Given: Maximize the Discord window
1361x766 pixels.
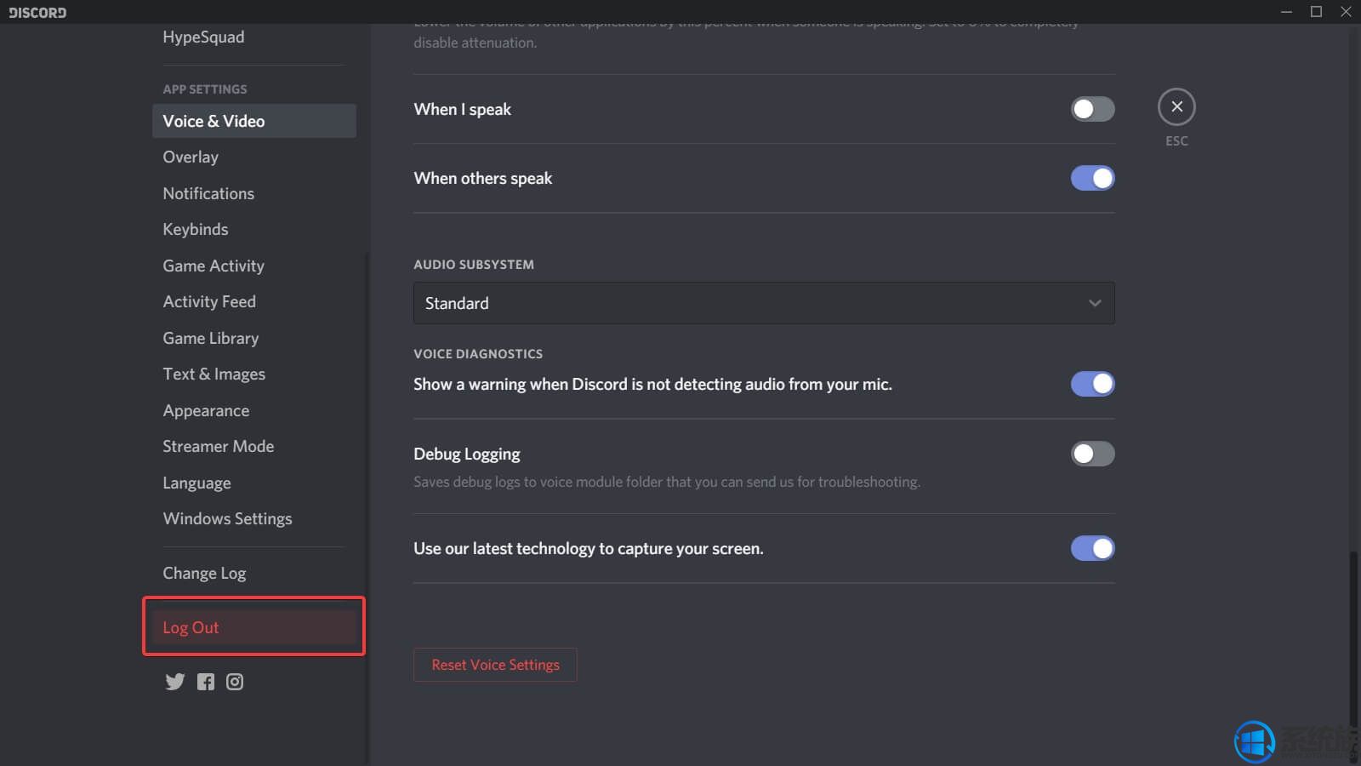Looking at the screenshot, I should [1316, 12].
